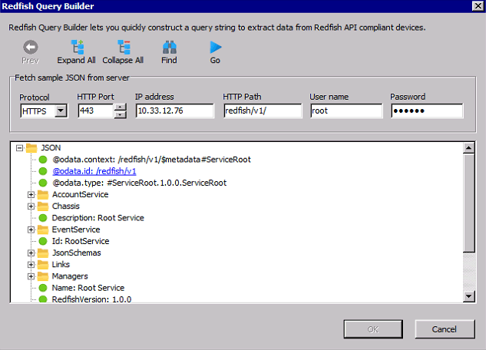Expand the Managers node
Image resolution: width=486 pixels, height=350 pixels.
pyautogui.click(x=31, y=276)
